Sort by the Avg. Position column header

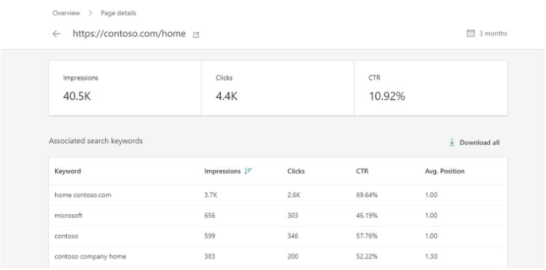pos(445,171)
